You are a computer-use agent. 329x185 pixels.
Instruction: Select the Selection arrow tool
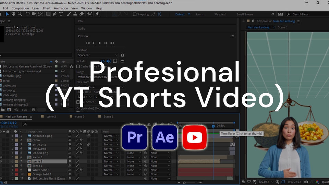pyautogui.click(x=7, y=14)
